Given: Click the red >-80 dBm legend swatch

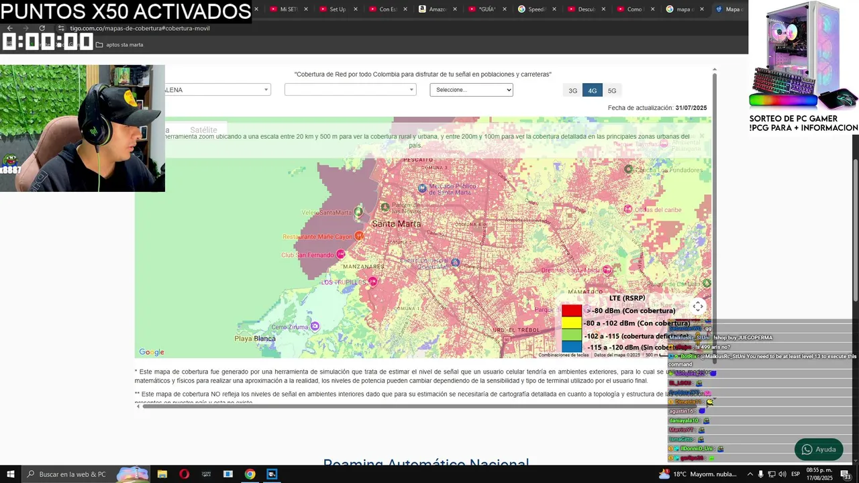Looking at the screenshot, I should point(572,311).
